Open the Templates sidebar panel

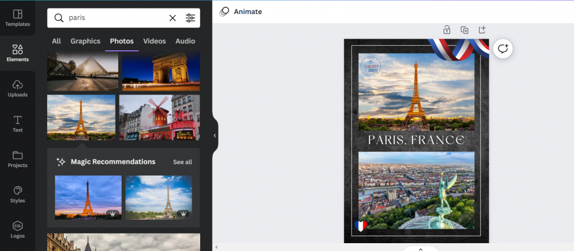tap(17, 18)
